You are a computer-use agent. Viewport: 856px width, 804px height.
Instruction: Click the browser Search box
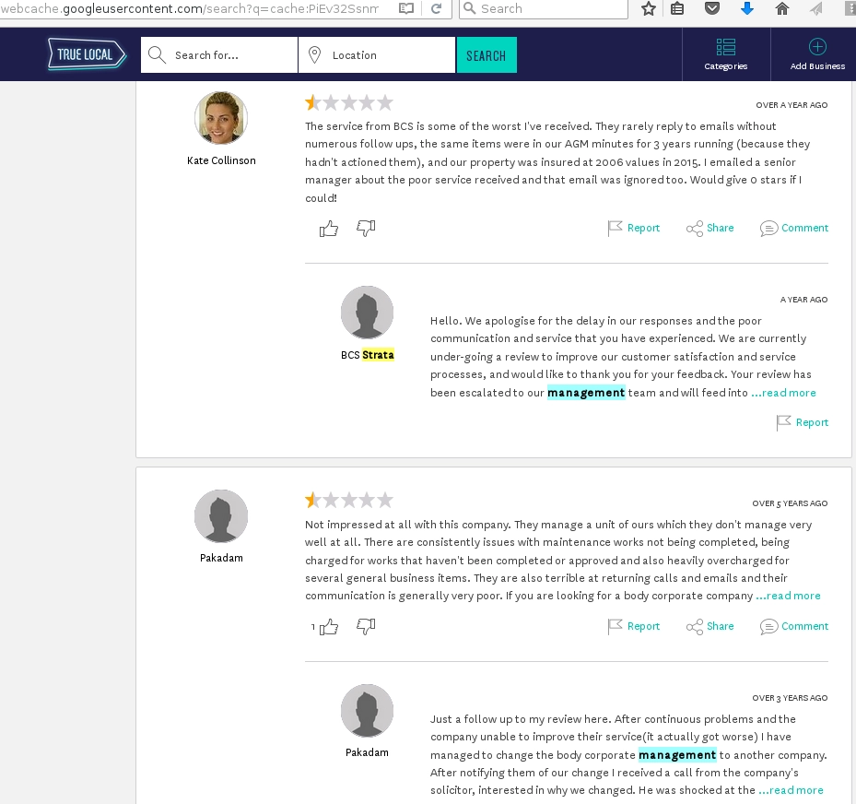(x=544, y=8)
